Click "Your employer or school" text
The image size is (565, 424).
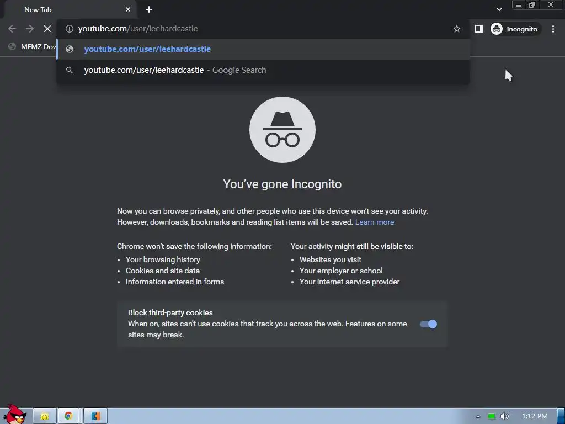341,271
